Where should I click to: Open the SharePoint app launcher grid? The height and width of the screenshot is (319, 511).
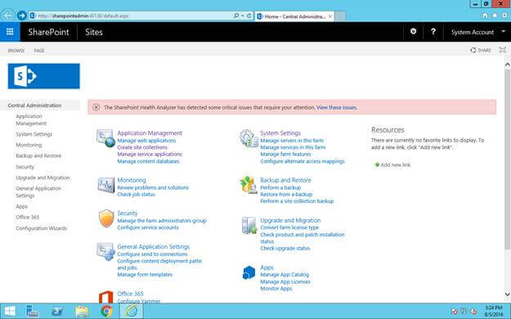tap(10, 32)
